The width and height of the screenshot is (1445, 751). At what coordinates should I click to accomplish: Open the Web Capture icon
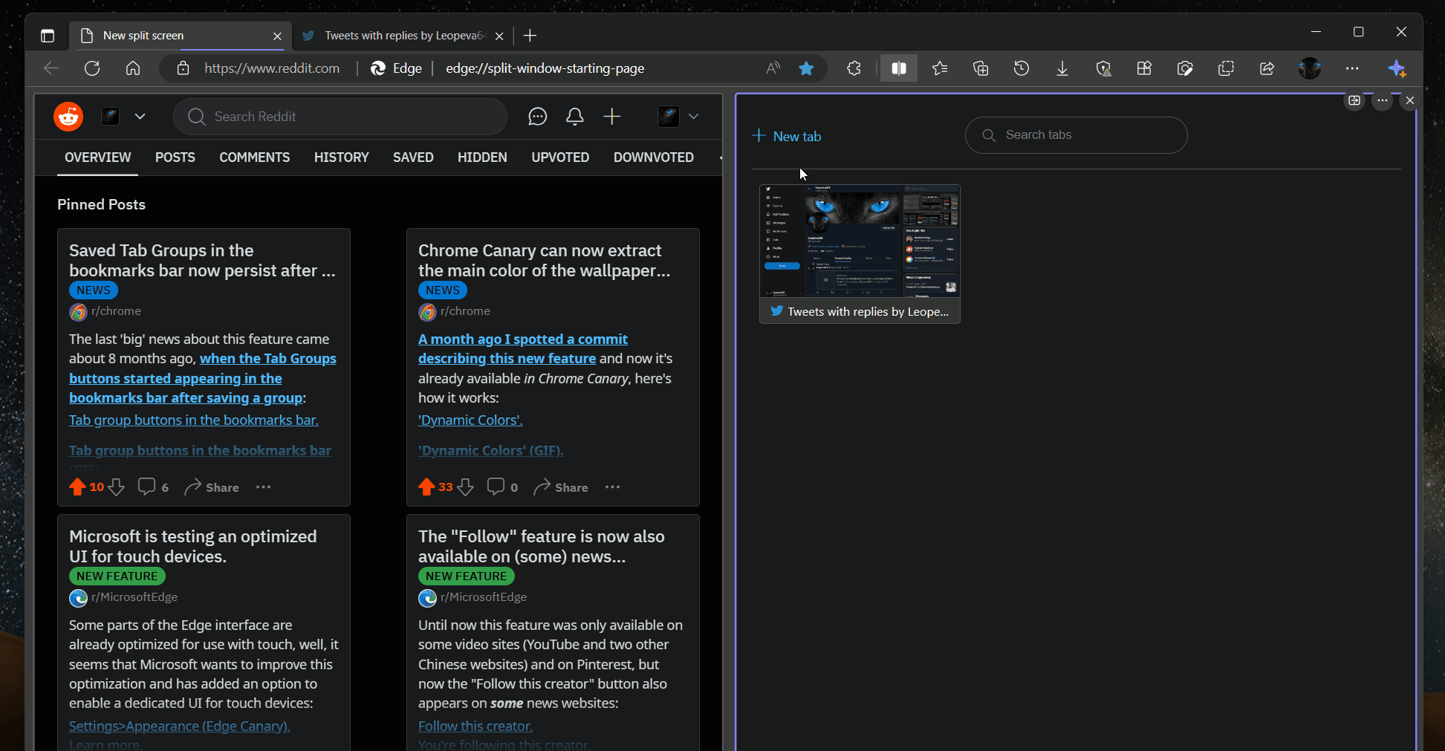(1185, 68)
